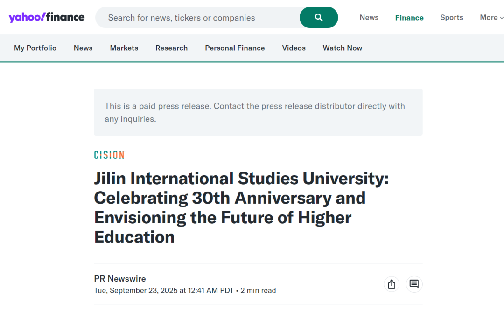
Task: Click the paid press release notice banner
Action: 258,112
